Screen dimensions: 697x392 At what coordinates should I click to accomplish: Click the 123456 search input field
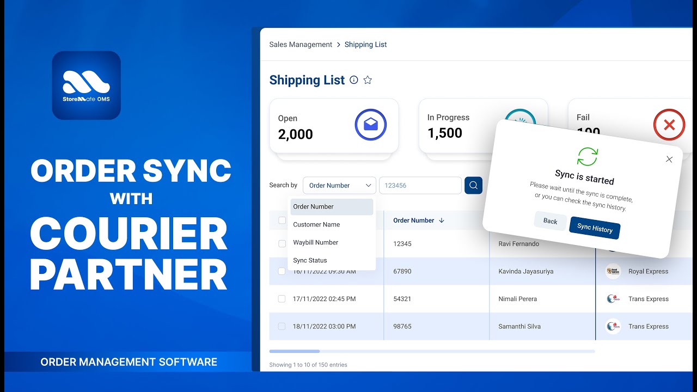tap(420, 185)
